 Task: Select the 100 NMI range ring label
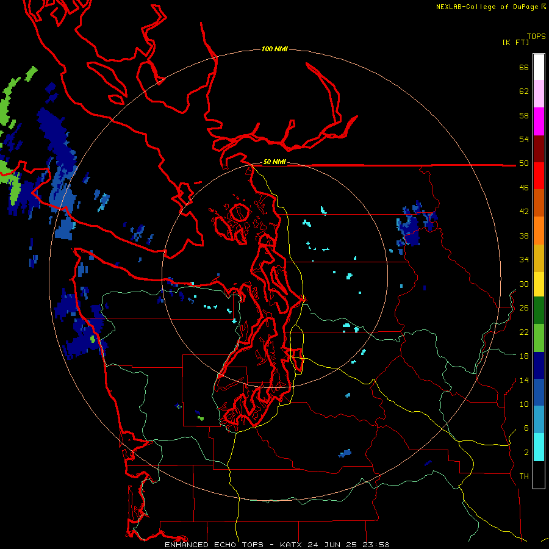click(x=274, y=49)
